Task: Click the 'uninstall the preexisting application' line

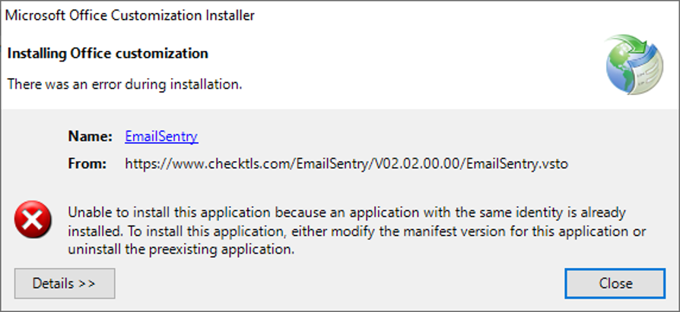Action: point(181,250)
